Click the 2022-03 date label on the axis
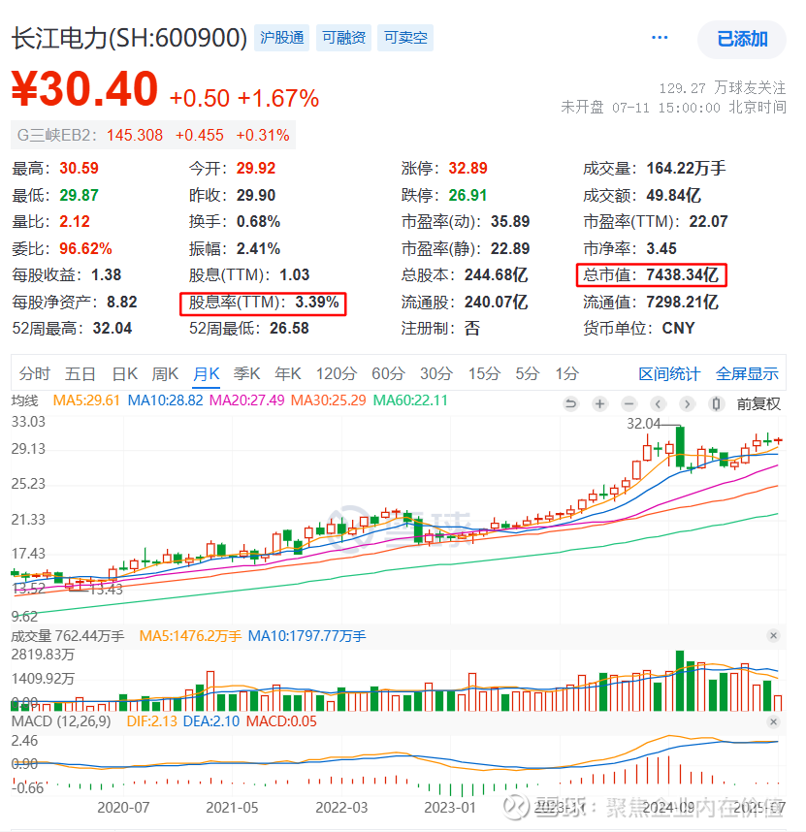Screen dimensions: 806x832 click(341, 808)
